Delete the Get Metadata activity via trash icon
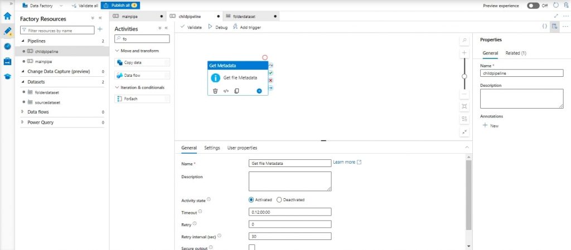The width and height of the screenshot is (571, 250). 215,91
